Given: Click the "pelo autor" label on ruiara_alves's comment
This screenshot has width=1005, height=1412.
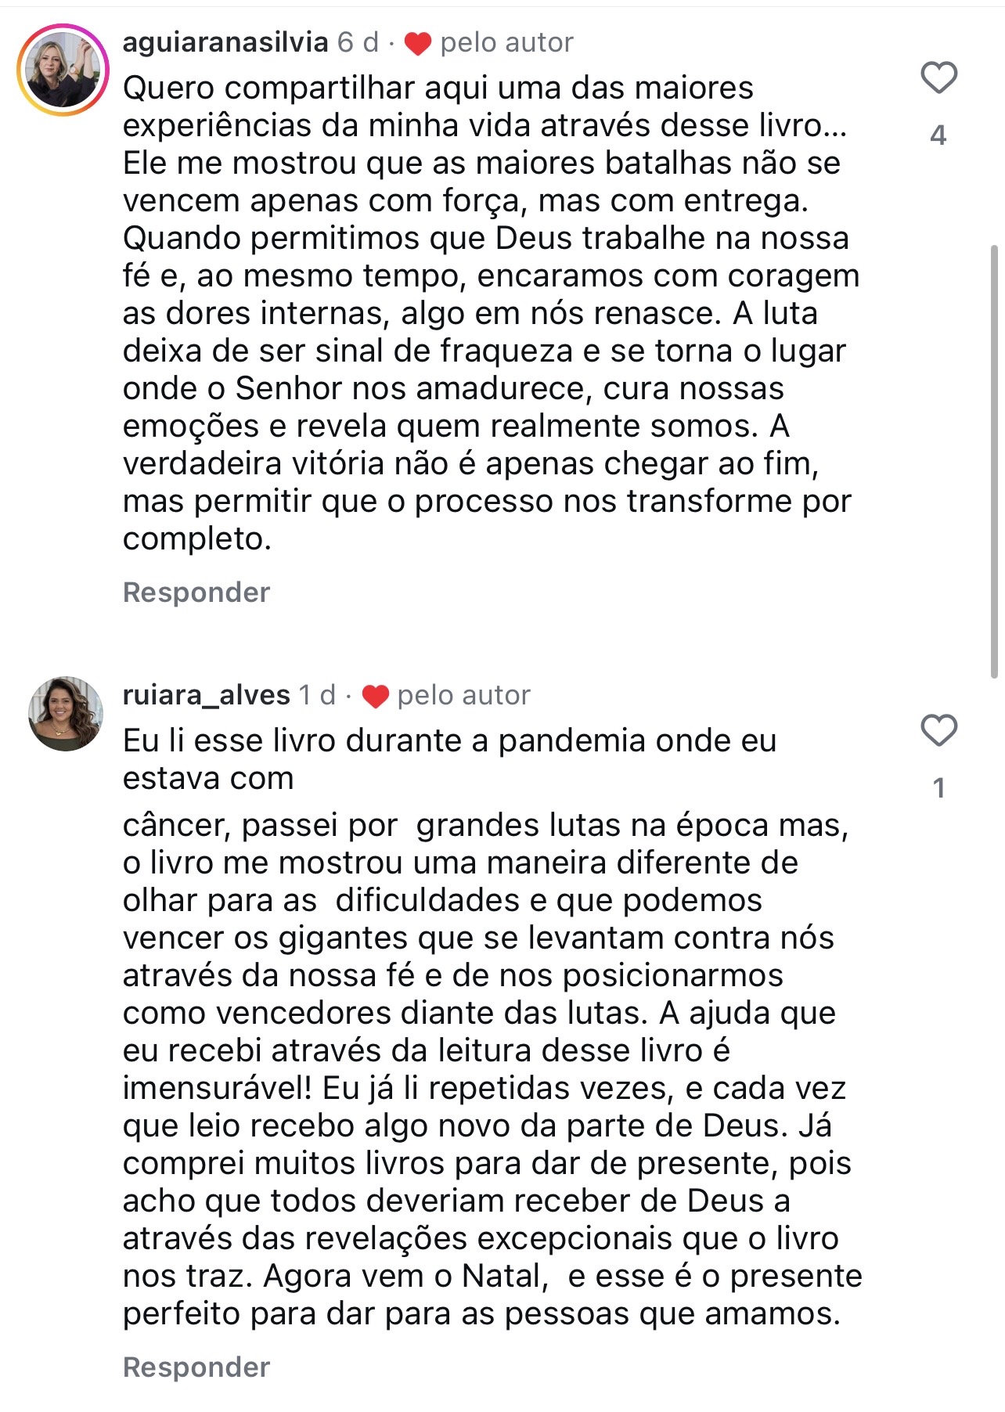Looking at the screenshot, I should tap(463, 695).
